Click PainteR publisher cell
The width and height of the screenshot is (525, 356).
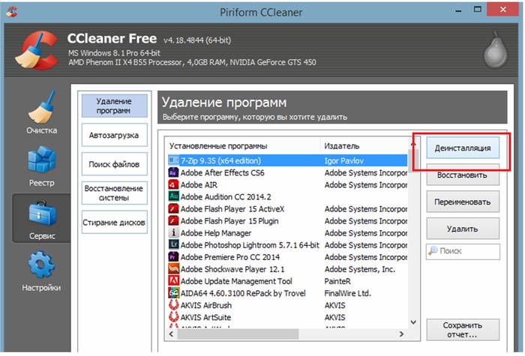pos(337,281)
